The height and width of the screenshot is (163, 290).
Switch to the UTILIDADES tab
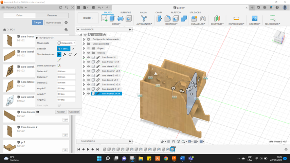(x=195, y=12)
